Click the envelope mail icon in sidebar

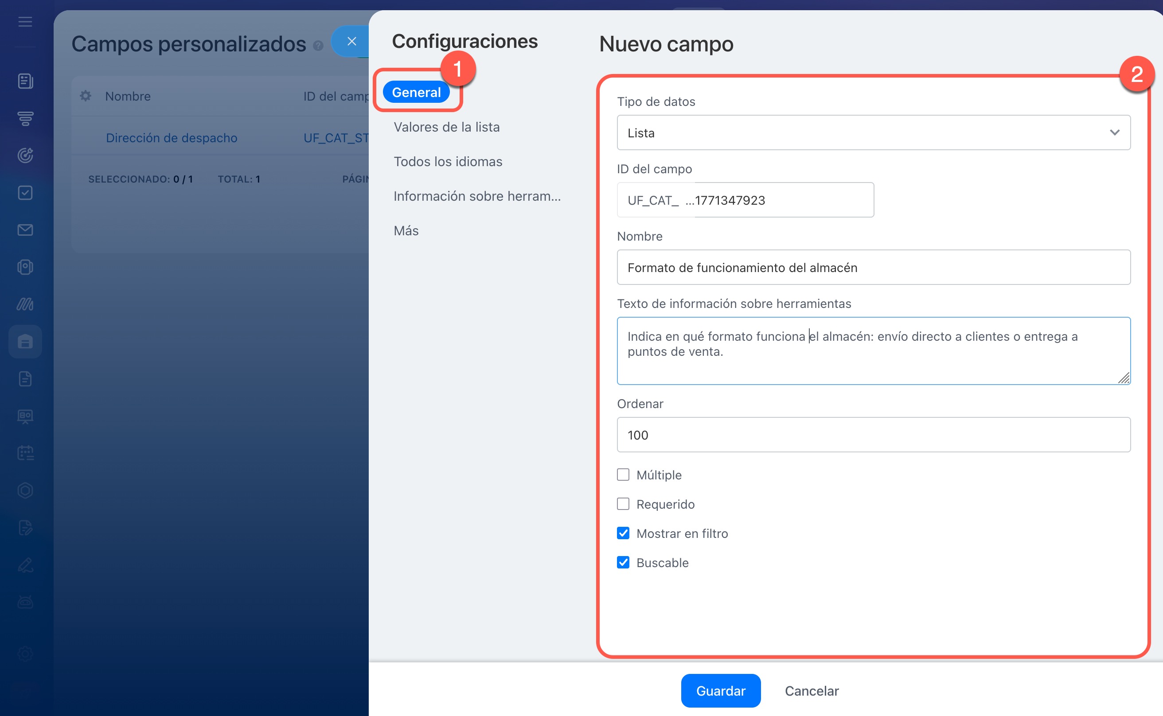click(25, 230)
